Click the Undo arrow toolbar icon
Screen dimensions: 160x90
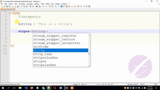[30, 6]
